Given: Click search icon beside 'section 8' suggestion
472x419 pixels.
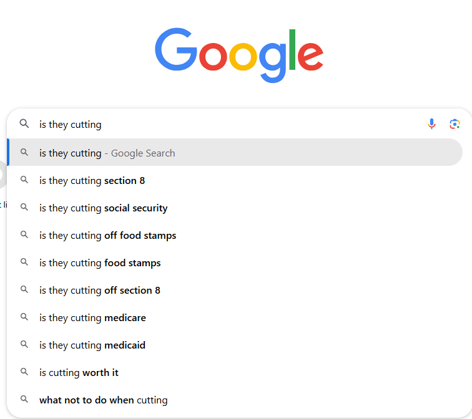Looking at the screenshot, I should pos(24,180).
